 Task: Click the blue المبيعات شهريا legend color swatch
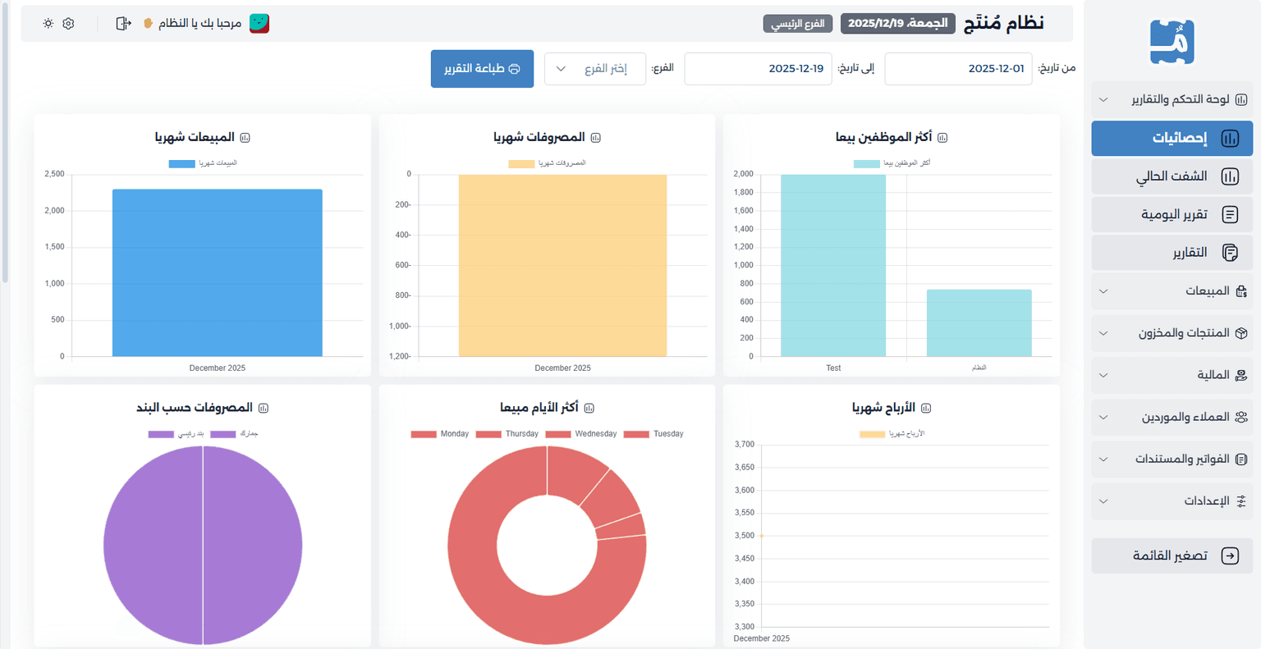point(181,163)
